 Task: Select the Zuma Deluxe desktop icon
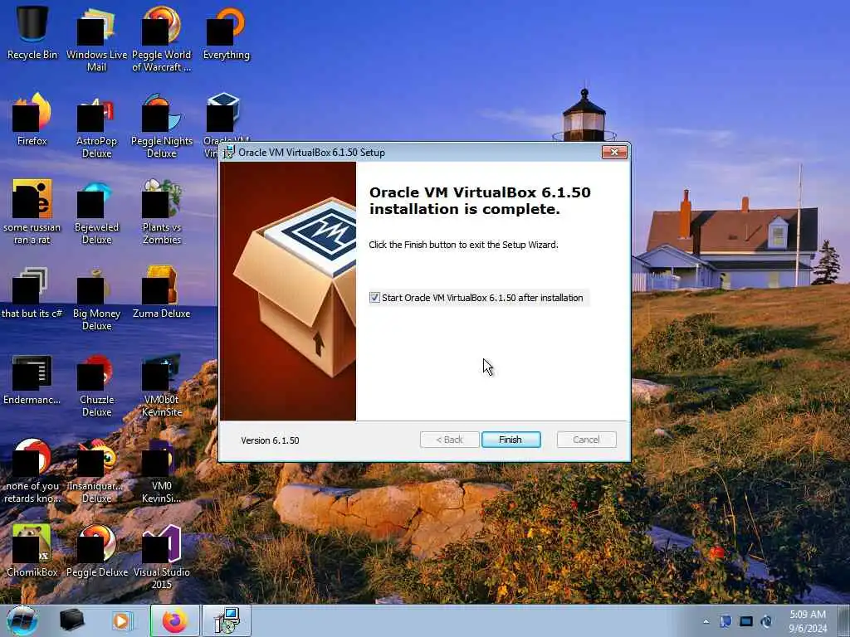pos(162,293)
